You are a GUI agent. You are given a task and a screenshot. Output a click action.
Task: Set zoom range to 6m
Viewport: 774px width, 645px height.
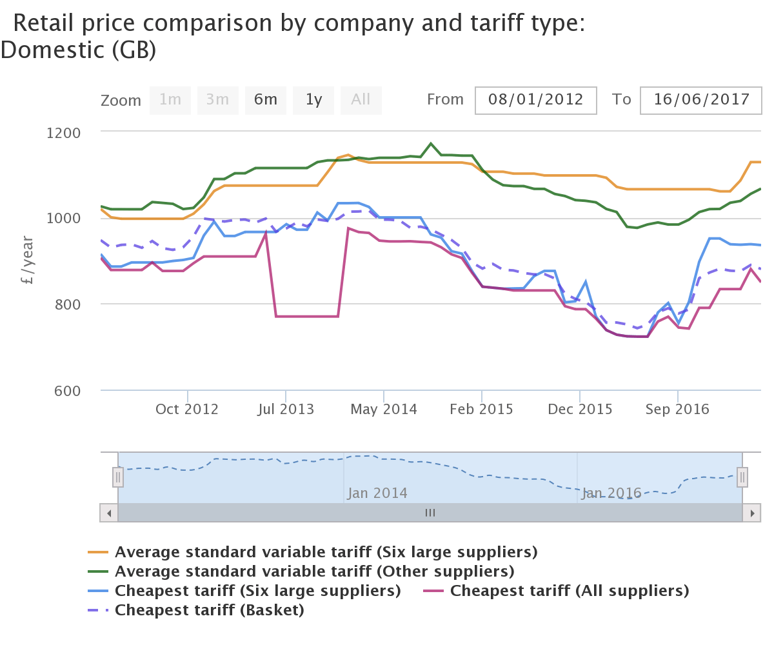coord(266,100)
